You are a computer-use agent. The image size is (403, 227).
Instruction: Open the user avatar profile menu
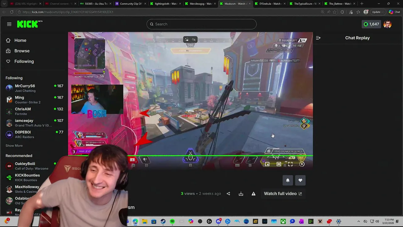388,24
